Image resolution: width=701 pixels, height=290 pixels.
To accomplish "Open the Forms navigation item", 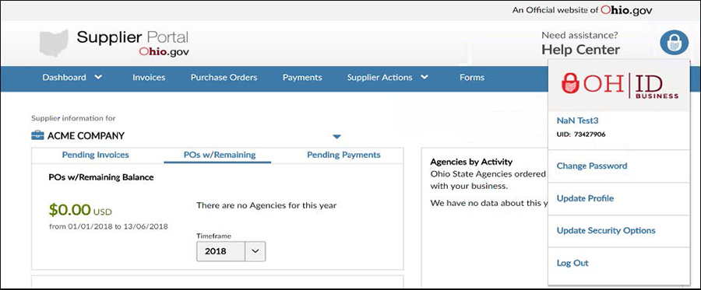I will click(472, 77).
